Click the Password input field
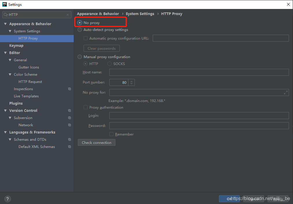The height and width of the screenshot is (204, 293). coord(199,126)
